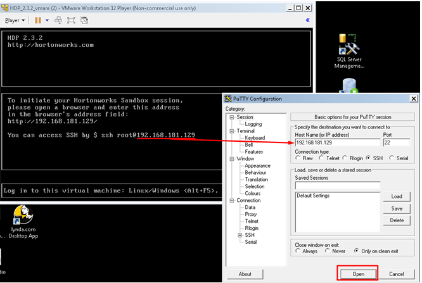The height and width of the screenshot is (283, 422).
Task: Click the Load button
Action: [x=397, y=196]
